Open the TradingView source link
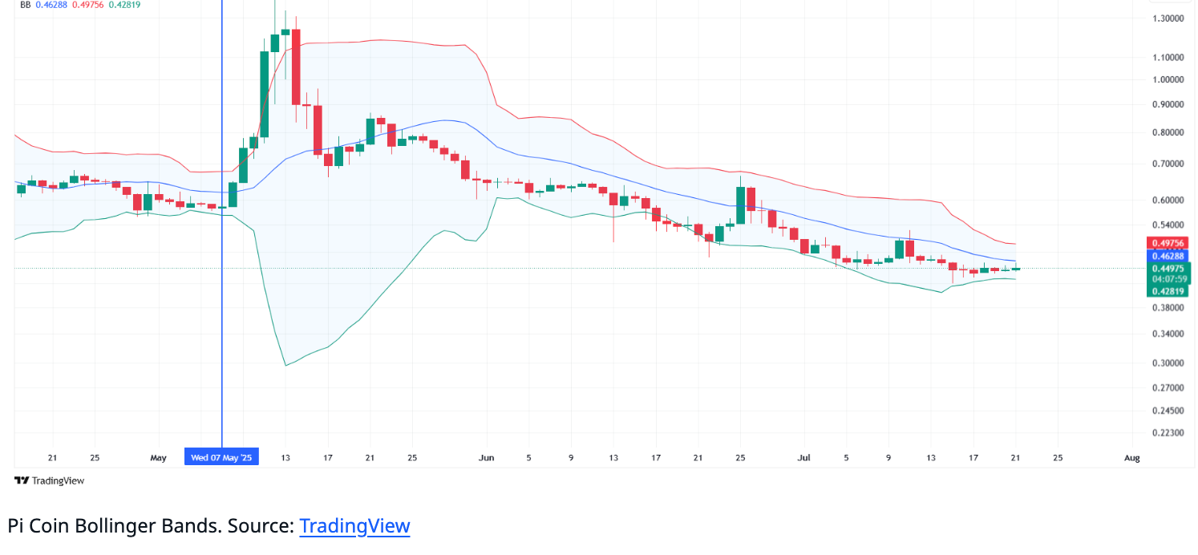1198x555 pixels. [x=354, y=526]
